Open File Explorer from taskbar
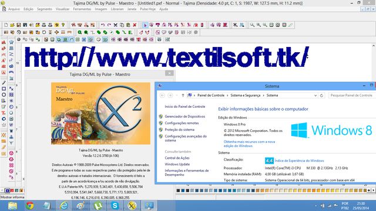This screenshot has width=376, height=211. (12, 206)
